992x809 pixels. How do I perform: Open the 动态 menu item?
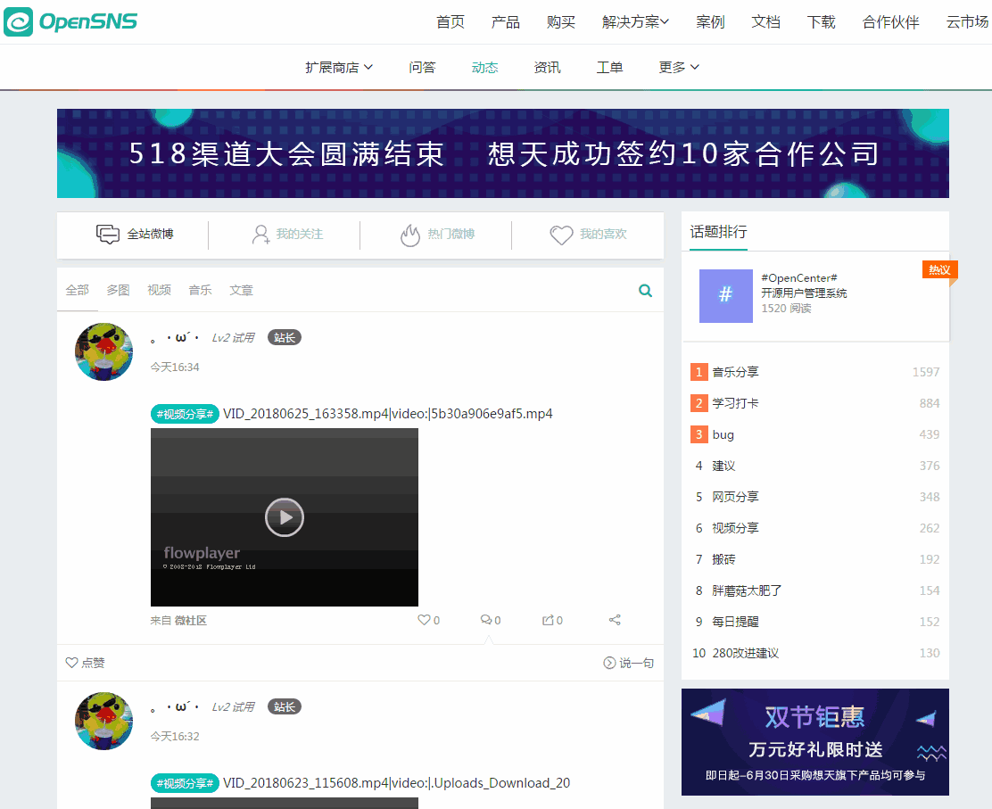point(484,66)
